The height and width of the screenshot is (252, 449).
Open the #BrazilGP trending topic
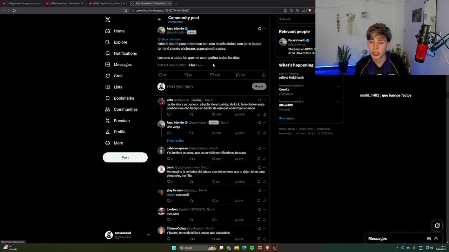(x=286, y=105)
